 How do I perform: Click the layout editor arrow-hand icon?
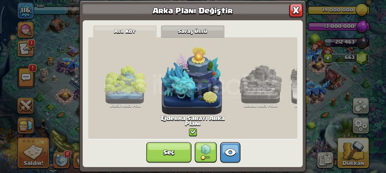[361, 106]
